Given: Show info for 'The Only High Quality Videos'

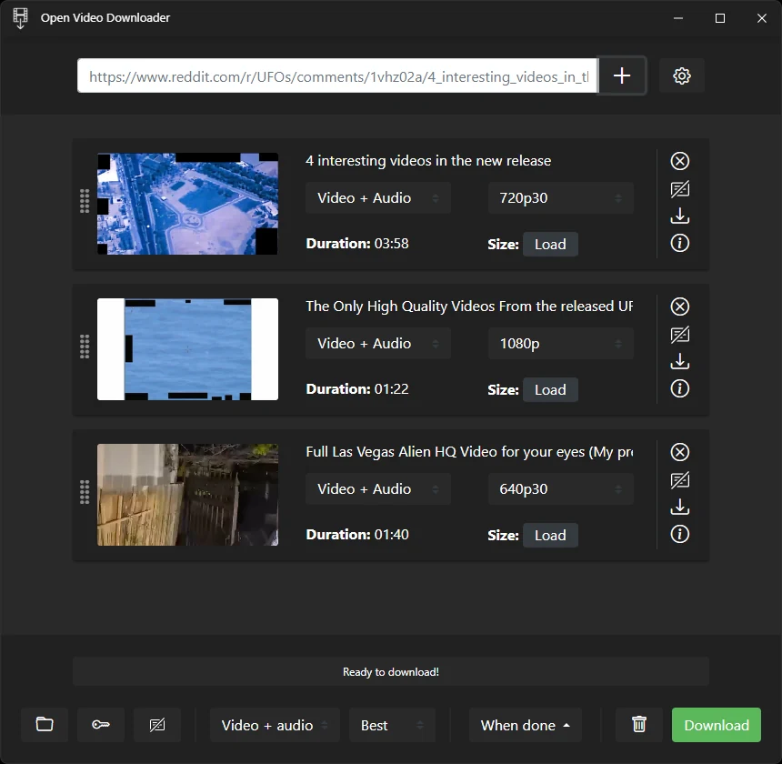Looking at the screenshot, I should (680, 389).
